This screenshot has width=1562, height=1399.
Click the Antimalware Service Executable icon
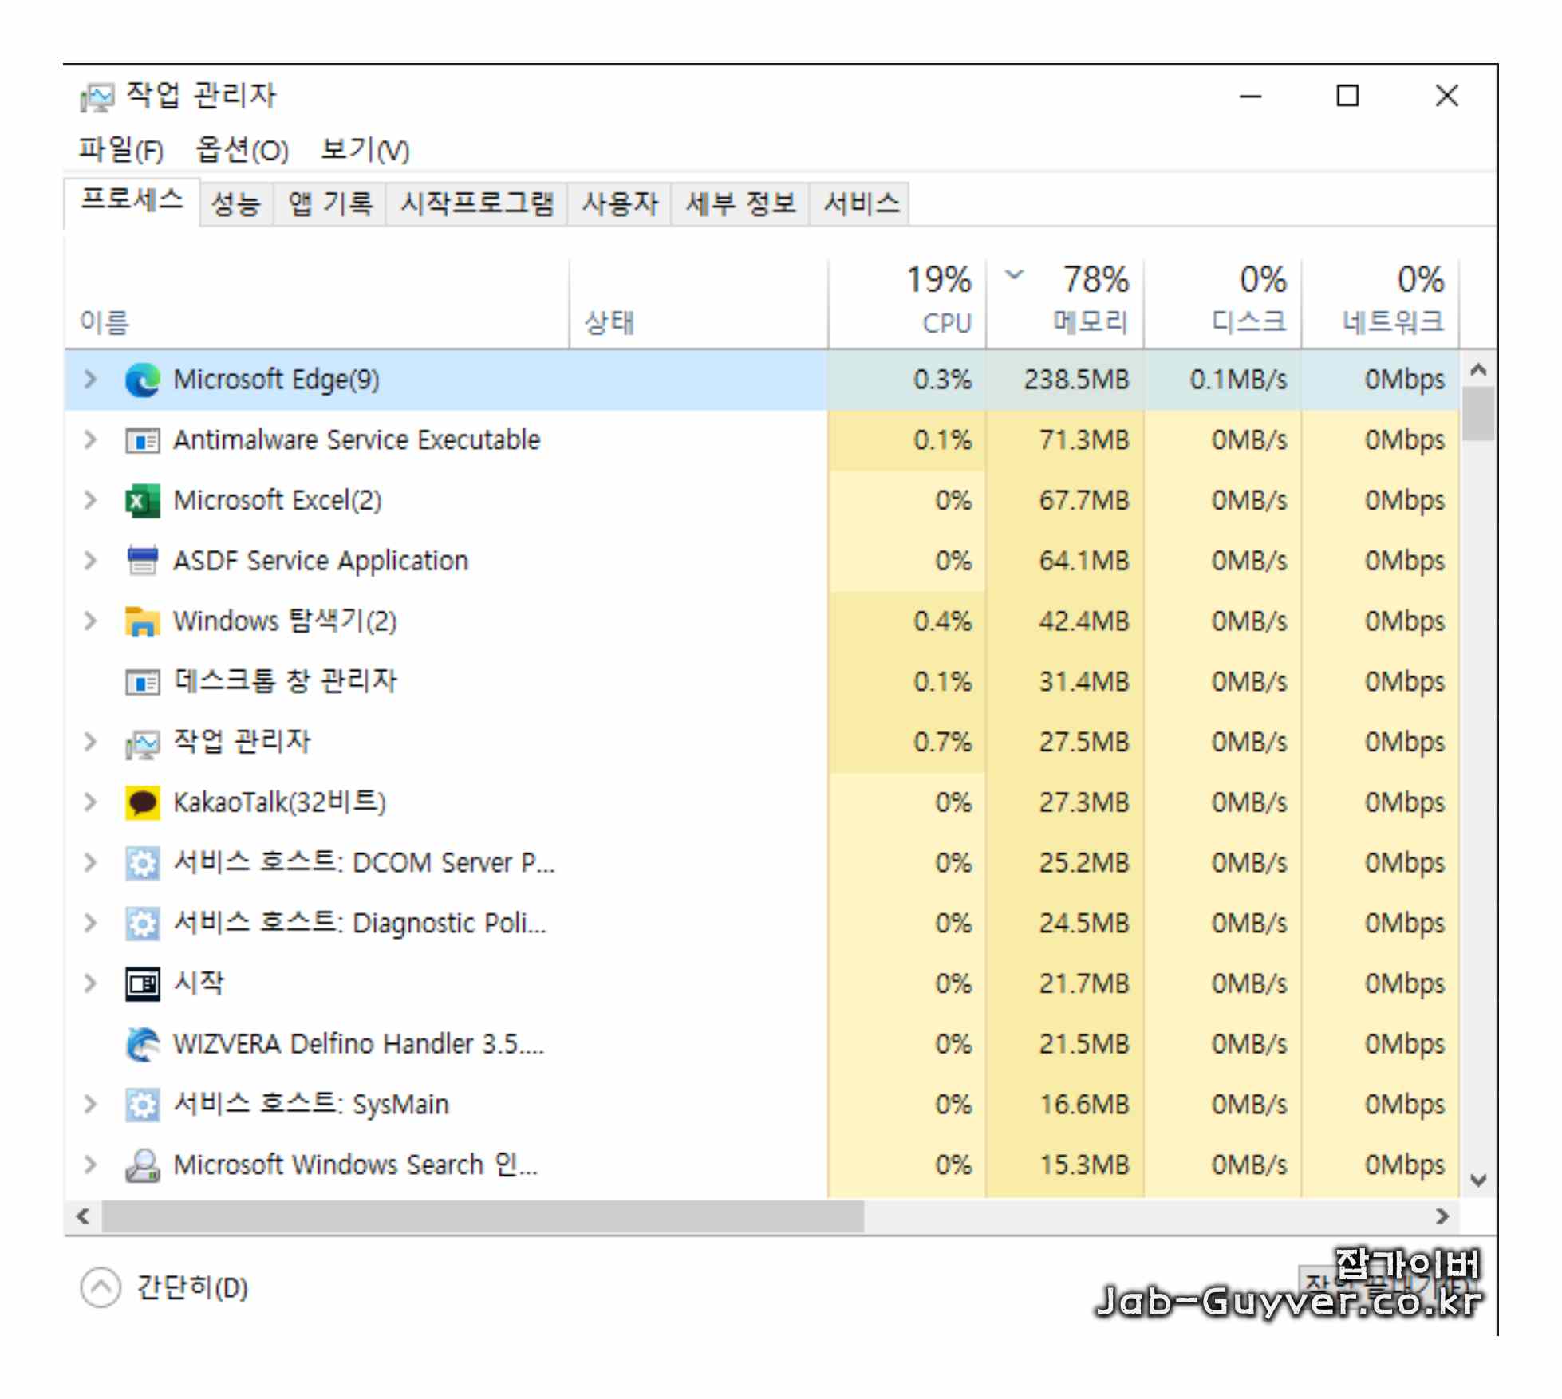[143, 440]
